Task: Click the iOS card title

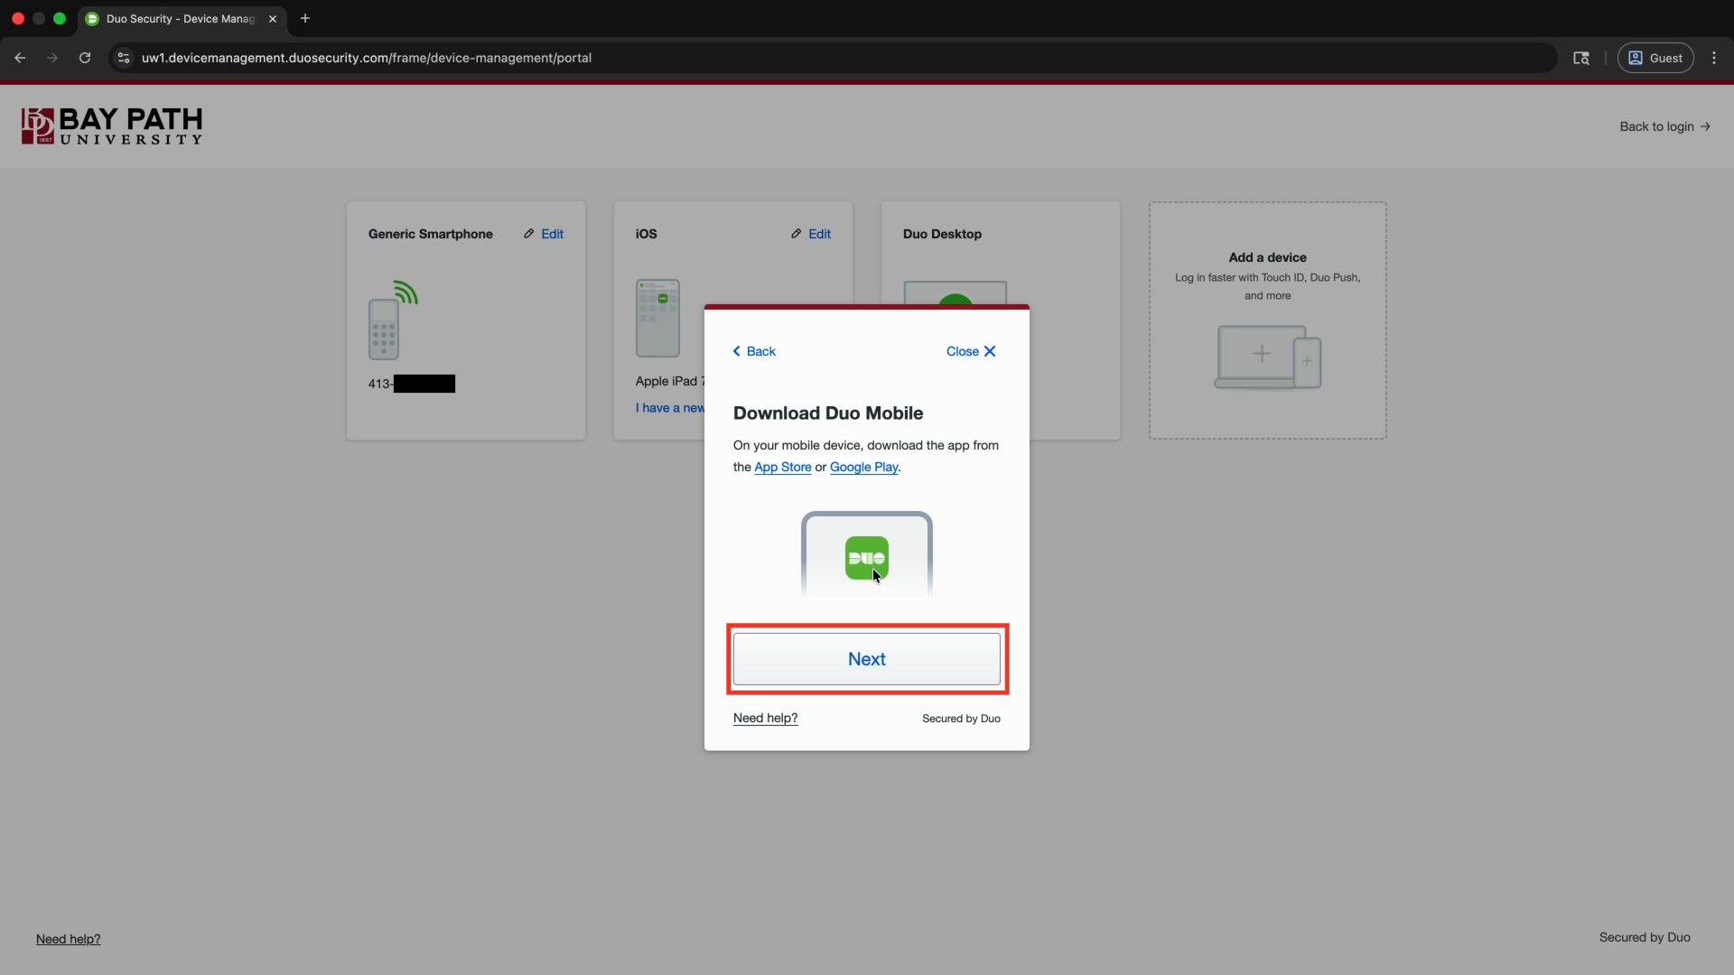Action: coord(647,234)
